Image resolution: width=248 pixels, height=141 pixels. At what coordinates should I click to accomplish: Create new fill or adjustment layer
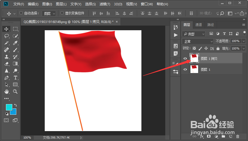pyautogui.click(x=216, y=136)
